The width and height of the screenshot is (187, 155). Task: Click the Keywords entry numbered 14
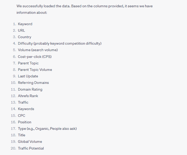[x=26, y=109]
